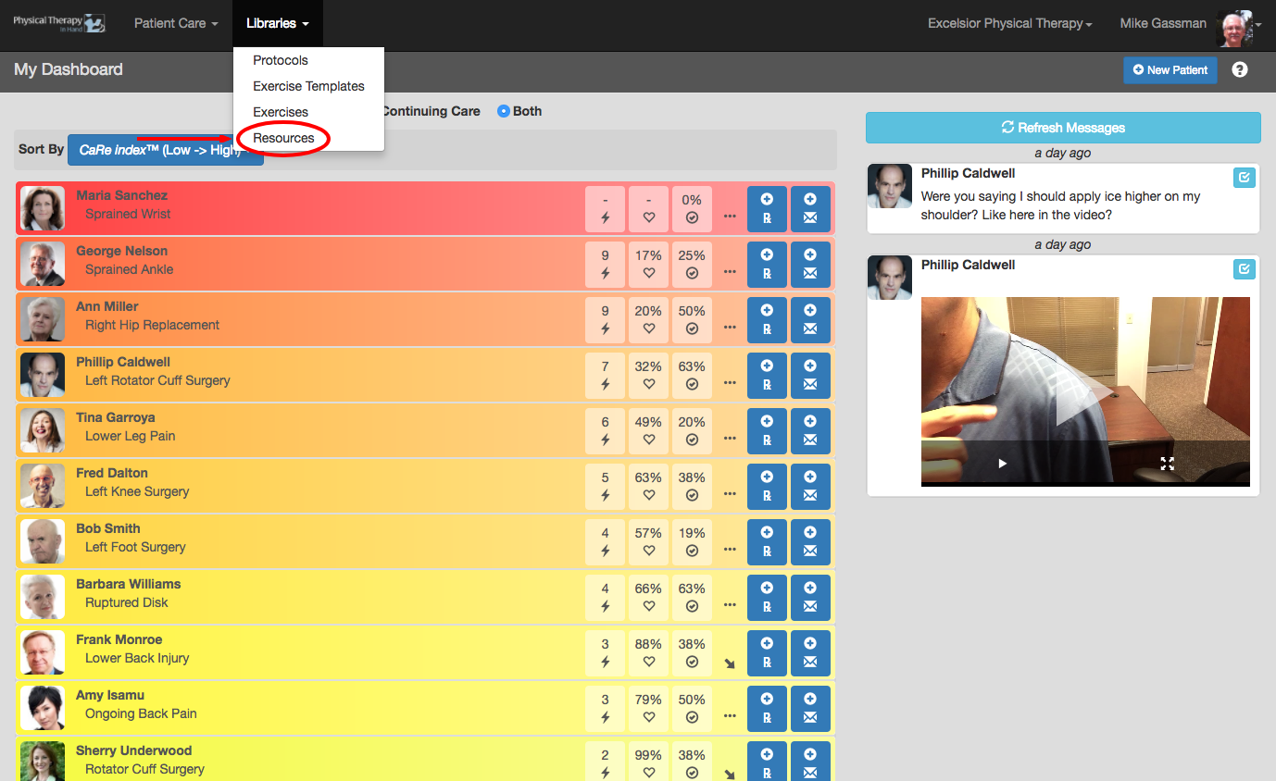Screen dimensions: 1276x781
Task: Click the trend arrow for Frank Monroe
Action: click(x=730, y=663)
